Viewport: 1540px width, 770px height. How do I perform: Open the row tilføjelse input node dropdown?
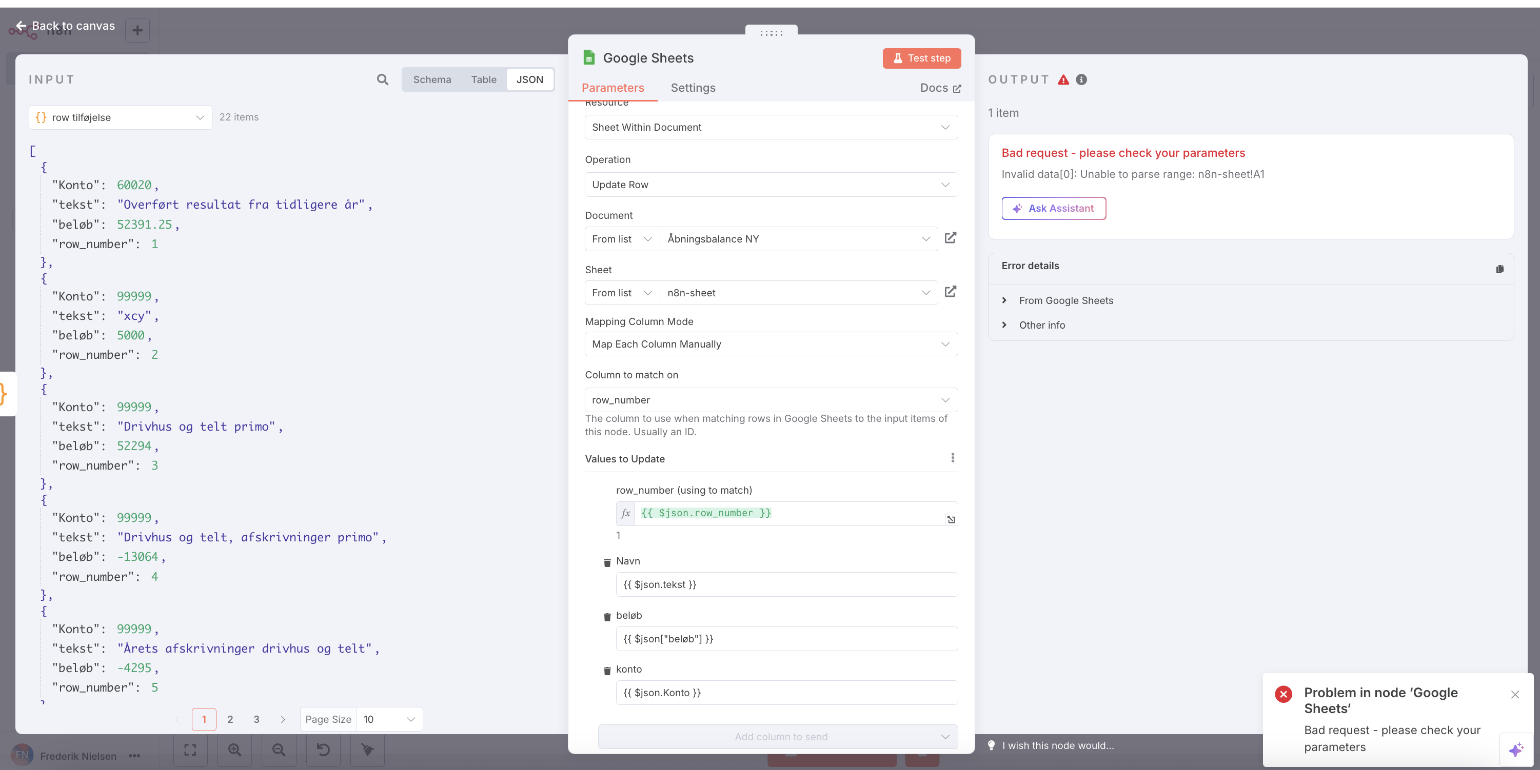(x=120, y=117)
